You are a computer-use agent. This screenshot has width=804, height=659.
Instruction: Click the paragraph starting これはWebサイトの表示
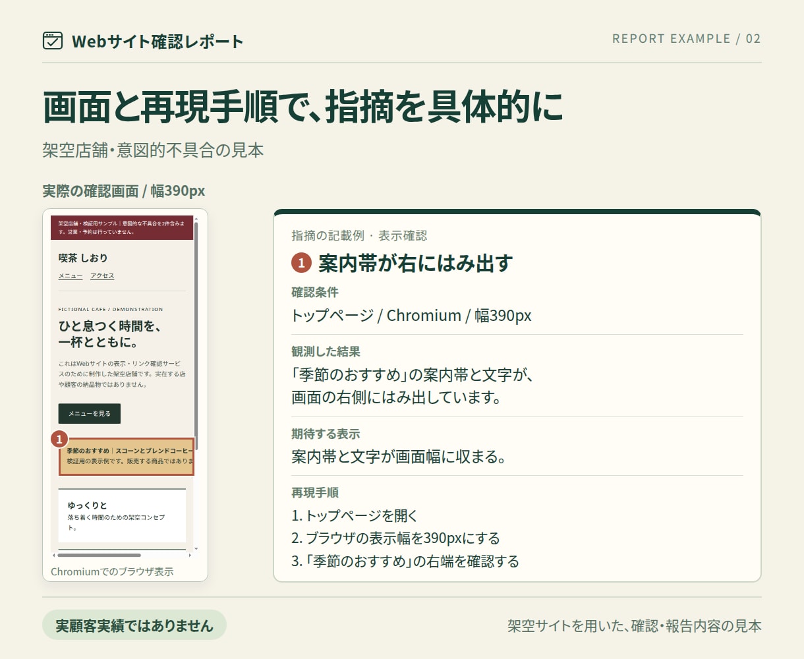click(122, 374)
